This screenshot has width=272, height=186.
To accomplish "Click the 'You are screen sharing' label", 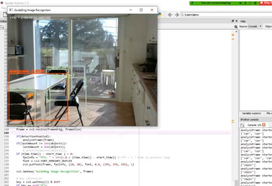I will [216, 3].
